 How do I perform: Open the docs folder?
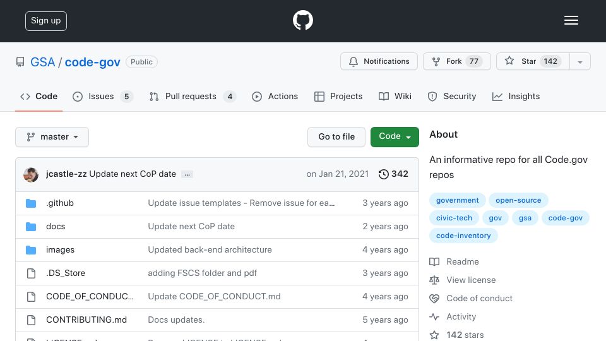(x=56, y=226)
